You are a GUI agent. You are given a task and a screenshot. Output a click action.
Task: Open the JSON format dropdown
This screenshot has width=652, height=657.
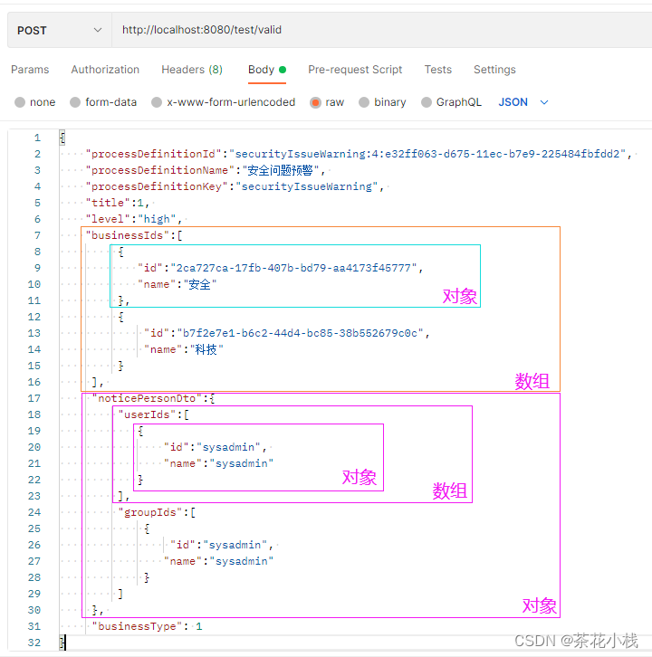coord(523,102)
